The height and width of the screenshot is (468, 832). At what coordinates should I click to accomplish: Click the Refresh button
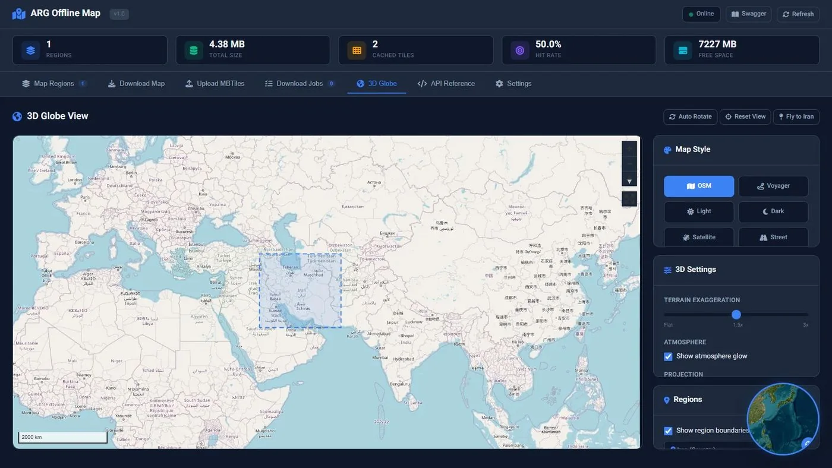[798, 14]
